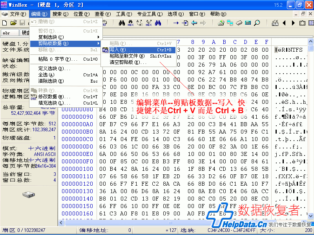Click the Go To Offset arrow icon

tap(176, 23)
